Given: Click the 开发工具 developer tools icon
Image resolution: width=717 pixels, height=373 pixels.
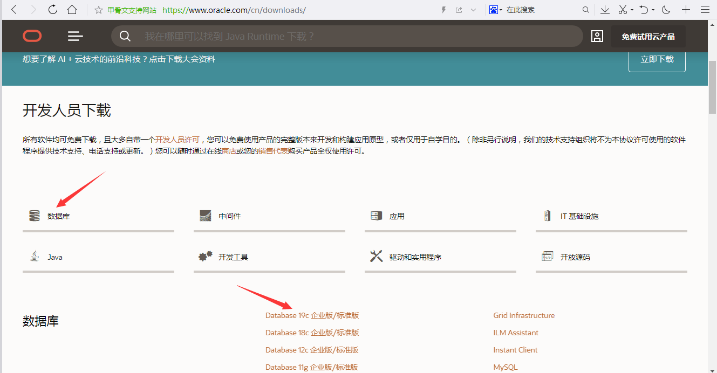Looking at the screenshot, I should coord(205,256).
